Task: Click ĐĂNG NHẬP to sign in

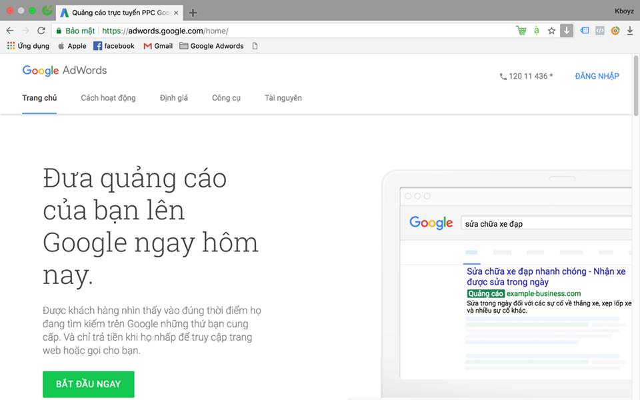Action: click(x=597, y=76)
